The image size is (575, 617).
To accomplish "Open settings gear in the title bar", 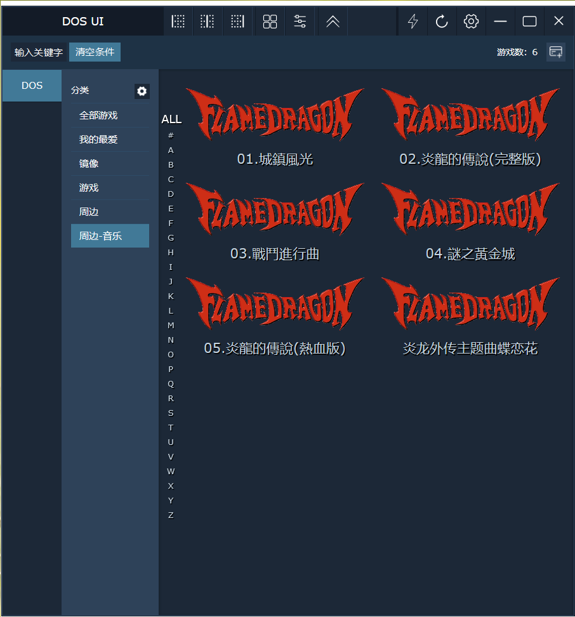I will [x=471, y=22].
